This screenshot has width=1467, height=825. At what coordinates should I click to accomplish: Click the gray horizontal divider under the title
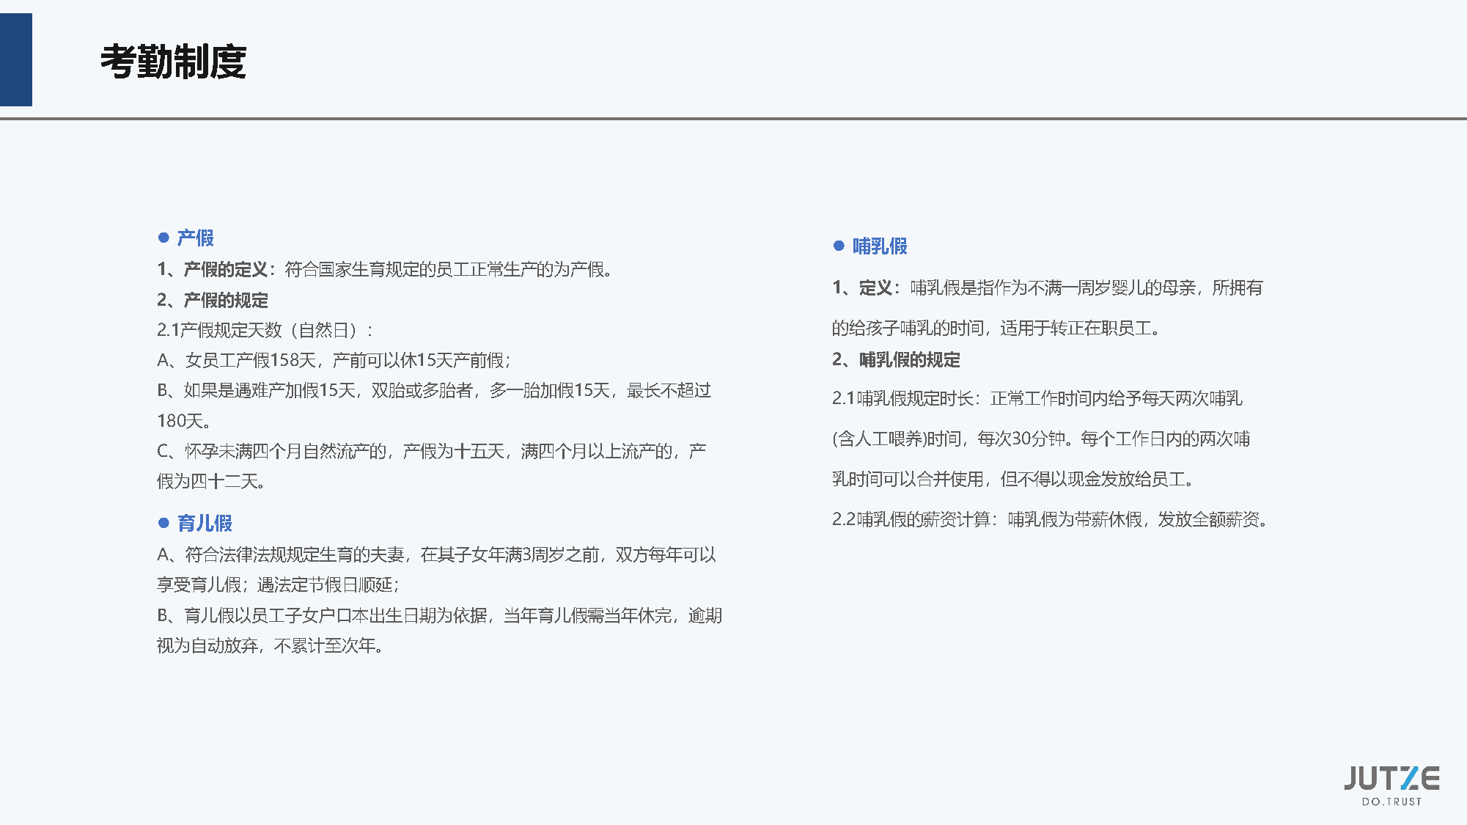[733, 118]
